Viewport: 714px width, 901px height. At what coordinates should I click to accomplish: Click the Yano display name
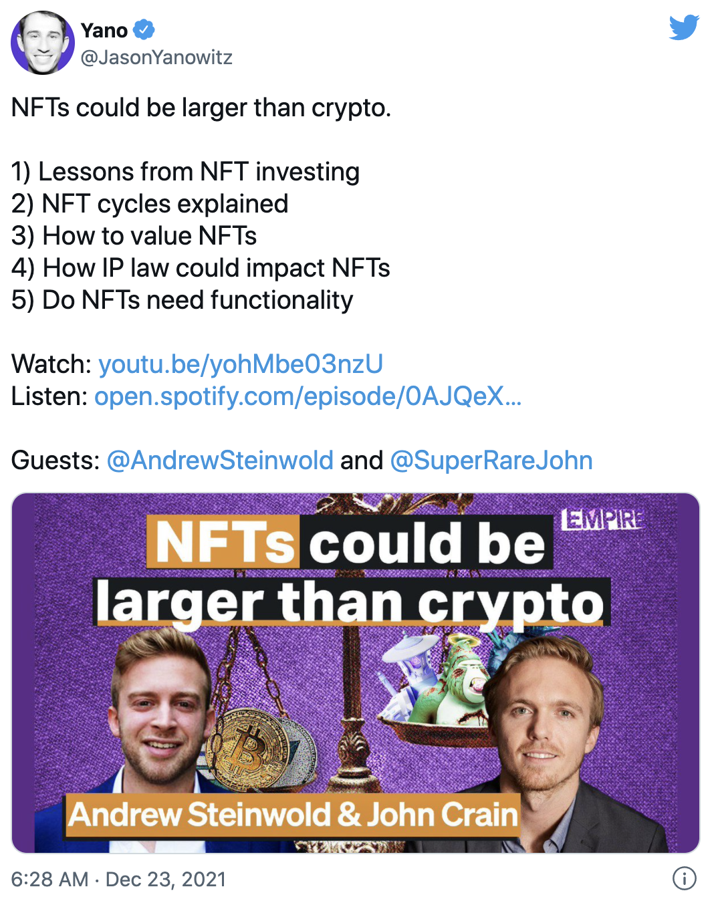104,31
